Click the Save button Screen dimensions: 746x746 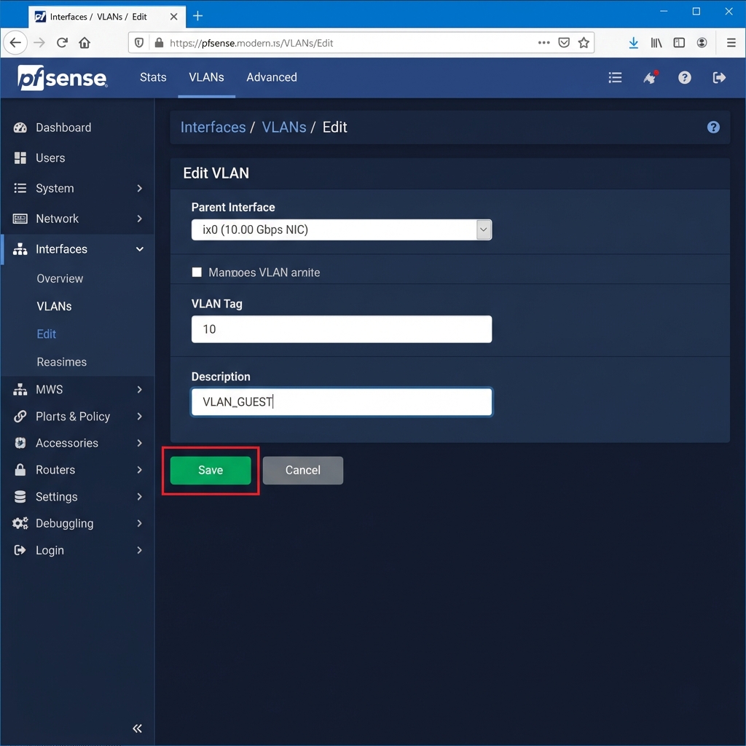coord(210,470)
